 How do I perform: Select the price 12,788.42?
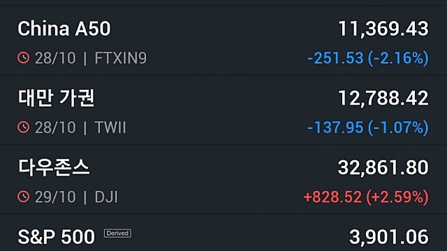point(383,98)
